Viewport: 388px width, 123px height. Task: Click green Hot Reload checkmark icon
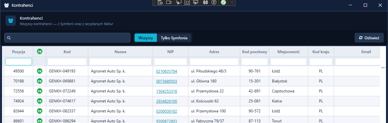tap(223, 3)
